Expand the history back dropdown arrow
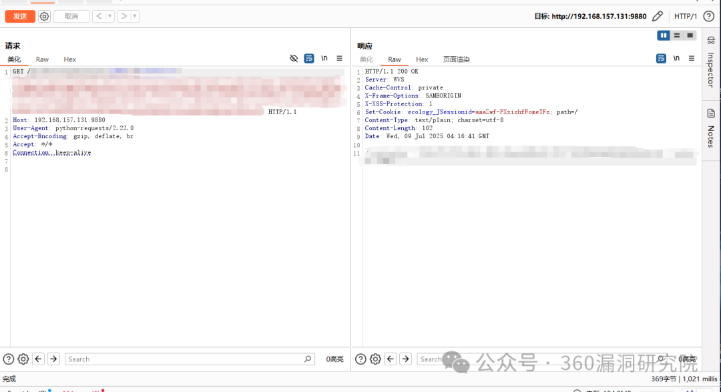The image size is (721, 392). point(110,16)
